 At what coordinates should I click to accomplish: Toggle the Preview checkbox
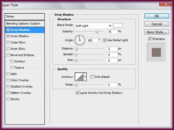(150, 39)
